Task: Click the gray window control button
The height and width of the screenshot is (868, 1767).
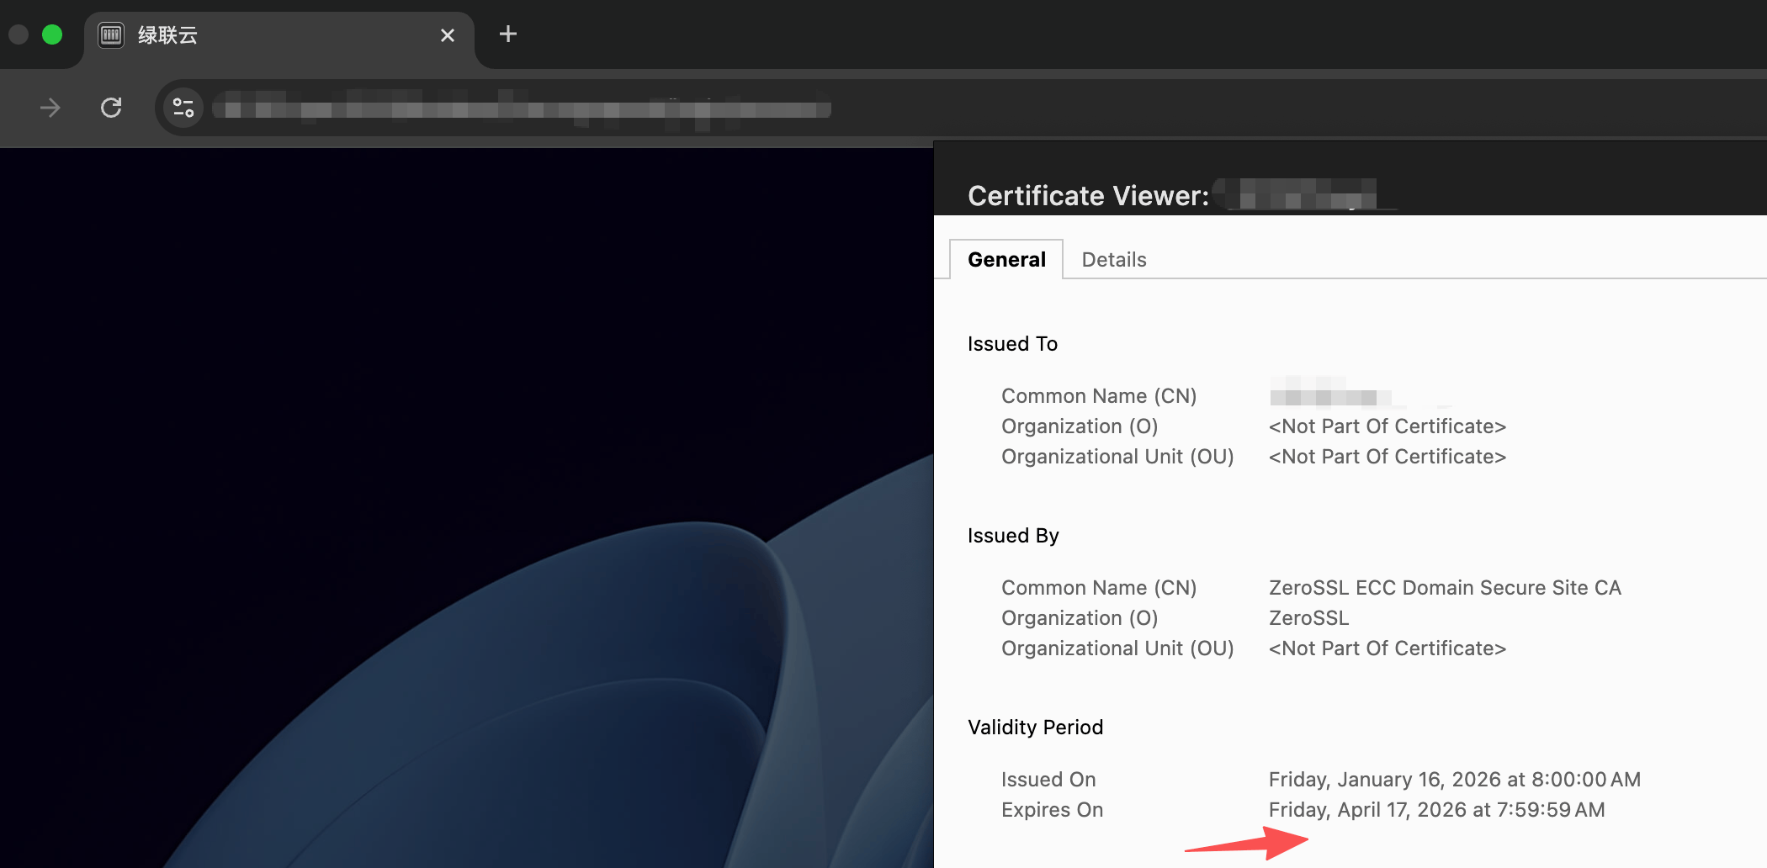Action: pyautogui.click(x=19, y=34)
